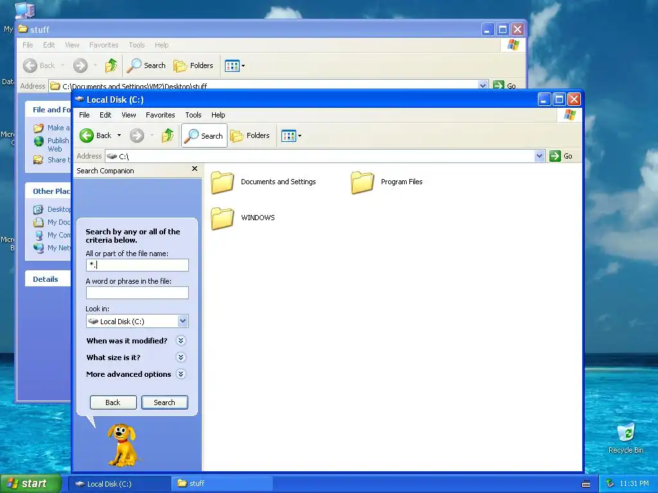Click on-screen keyboard tray icon
The width and height of the screenshot is (658, 493).
(x=586, y=484)
